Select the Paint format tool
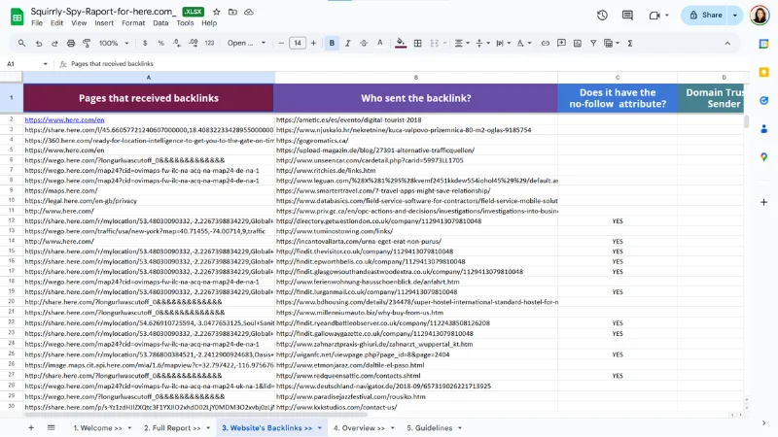 [x=87, y=43]
